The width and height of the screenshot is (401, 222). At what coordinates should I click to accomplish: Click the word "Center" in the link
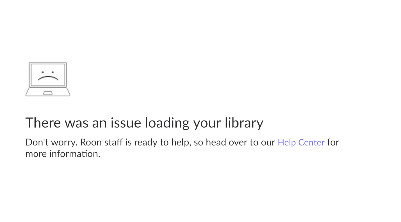[x=311, y=142]
